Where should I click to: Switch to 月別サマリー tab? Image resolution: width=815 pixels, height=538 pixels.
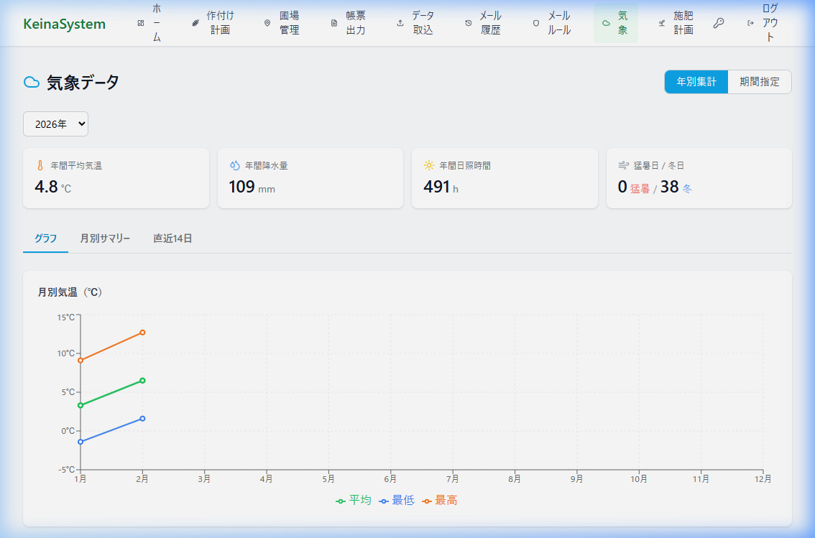[x=105, y=238]
